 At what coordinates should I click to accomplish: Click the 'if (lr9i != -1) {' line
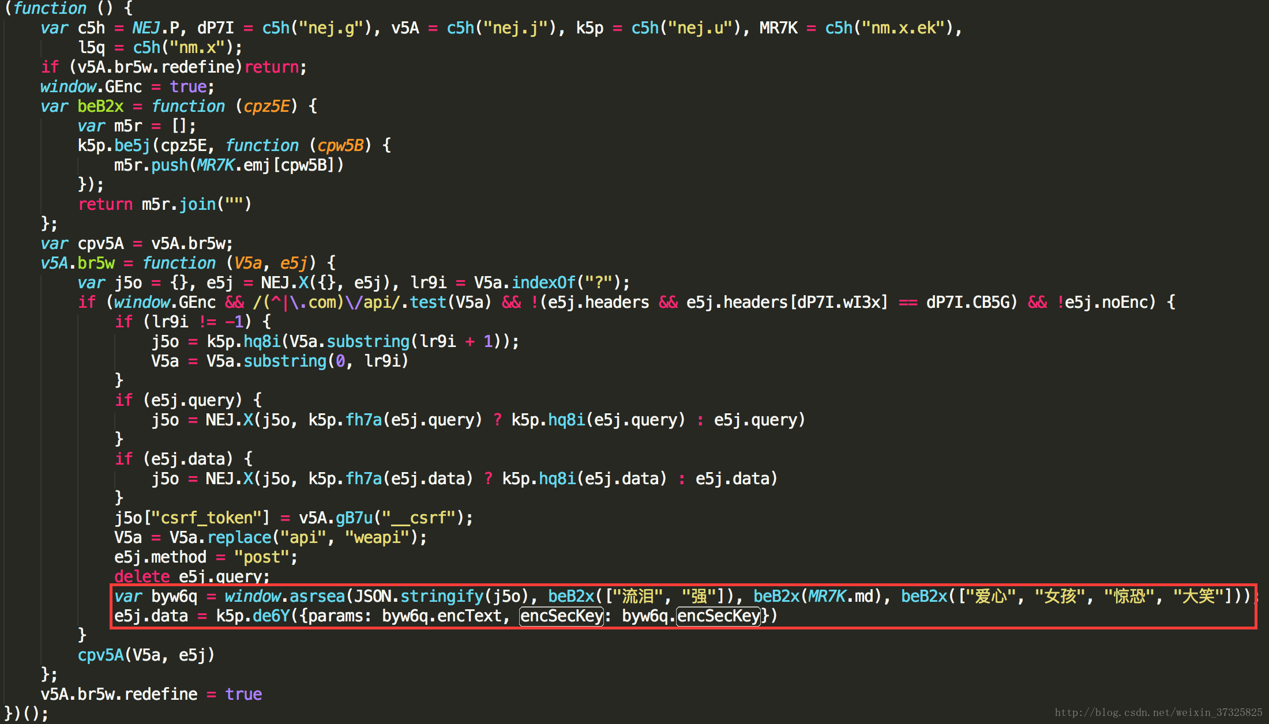[x=193, y=322]
